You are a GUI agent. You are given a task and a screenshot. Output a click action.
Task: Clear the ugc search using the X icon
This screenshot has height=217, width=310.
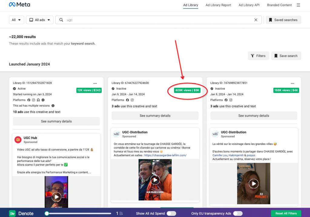[x=256, y=20]
